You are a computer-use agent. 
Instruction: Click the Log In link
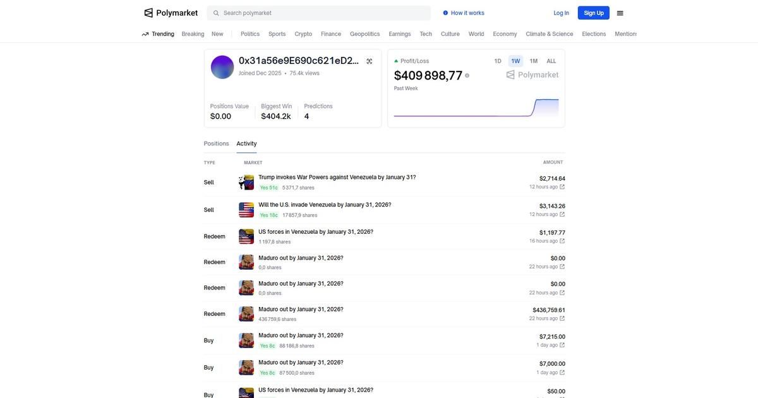[x=561, y=13]
